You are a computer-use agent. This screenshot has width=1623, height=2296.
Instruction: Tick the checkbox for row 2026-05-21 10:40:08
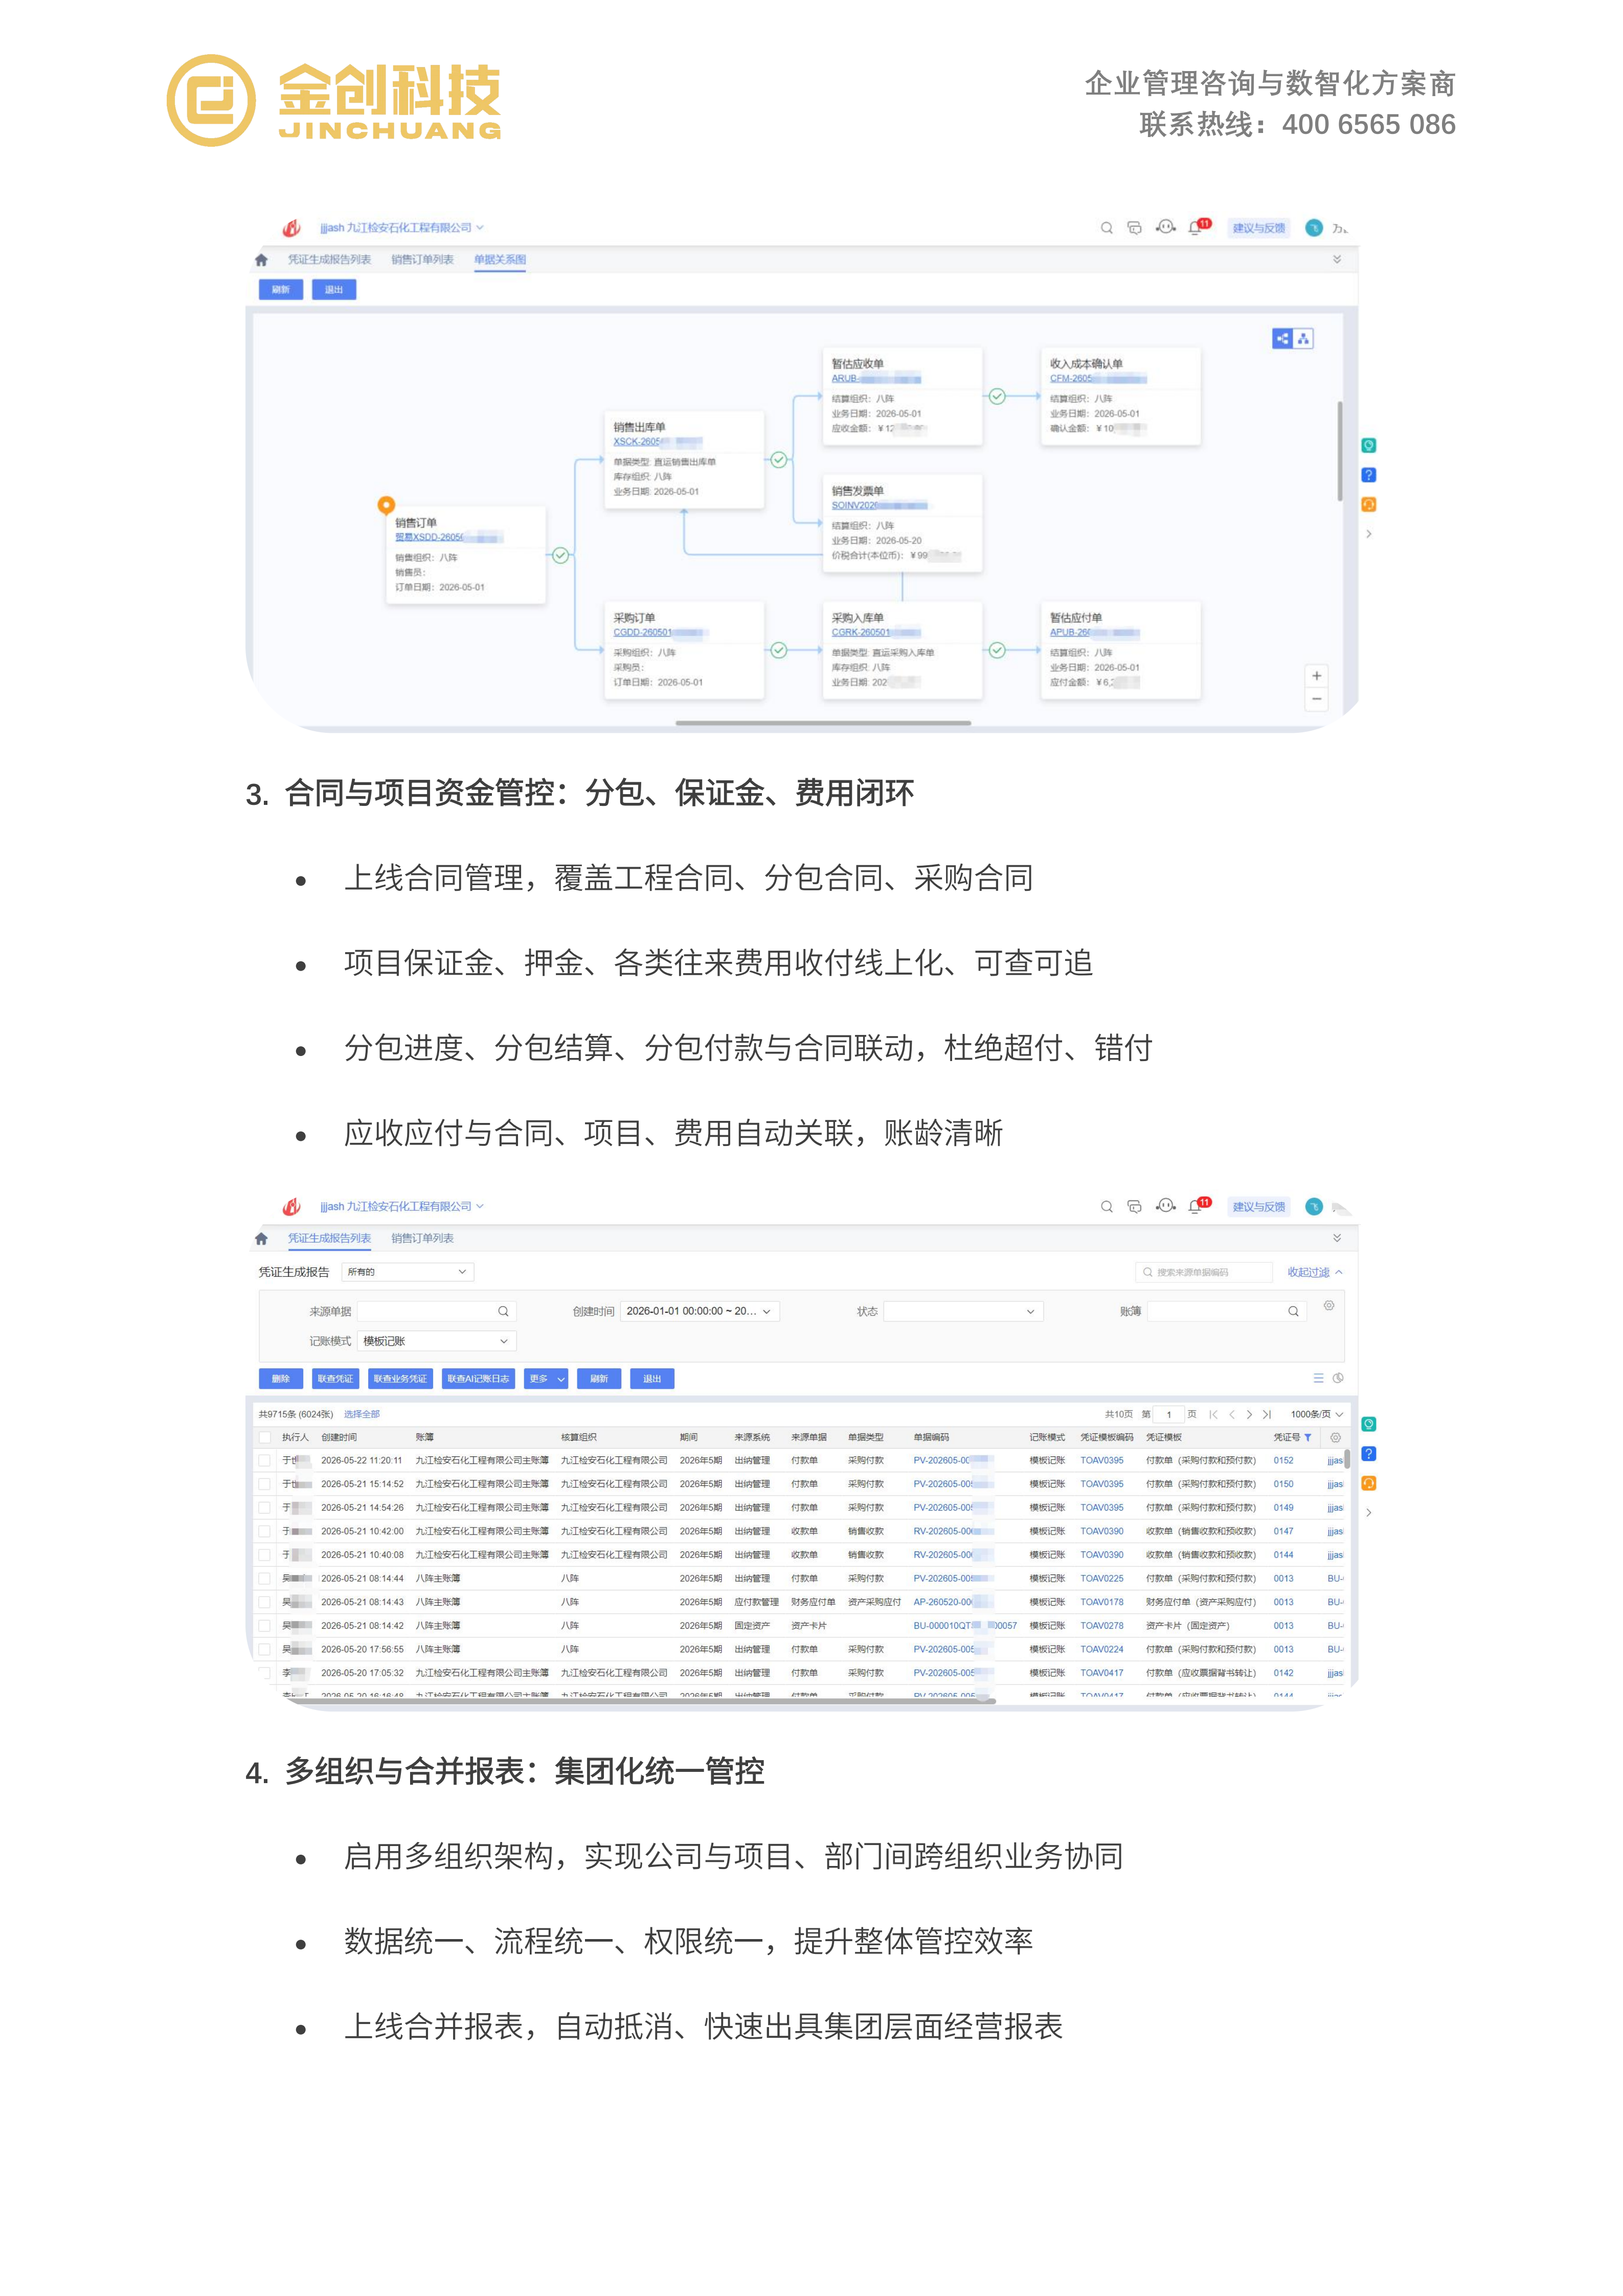(265, 1556)
